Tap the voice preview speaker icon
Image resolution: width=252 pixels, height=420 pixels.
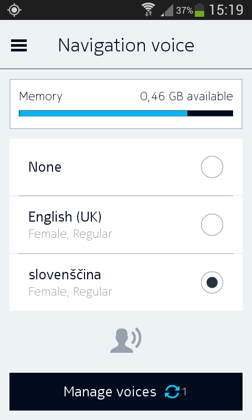click(125, 340)
